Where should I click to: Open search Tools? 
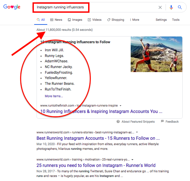pos(176,20)
